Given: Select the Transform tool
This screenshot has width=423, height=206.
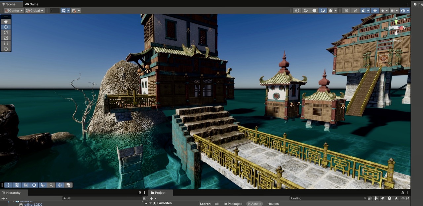Looking at the screenshot, I should [6, 49].
